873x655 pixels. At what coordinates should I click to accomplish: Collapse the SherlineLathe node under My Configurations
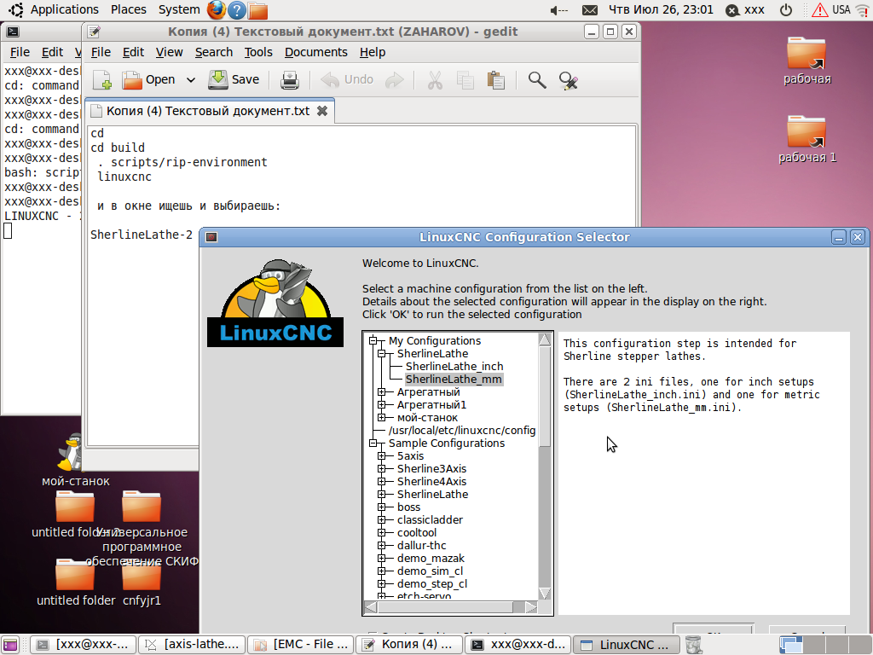(382, 353)
